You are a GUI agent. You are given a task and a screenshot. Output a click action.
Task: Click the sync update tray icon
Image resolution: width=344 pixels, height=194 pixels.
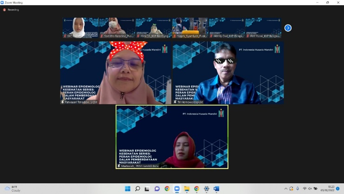(x=292, y=188)
